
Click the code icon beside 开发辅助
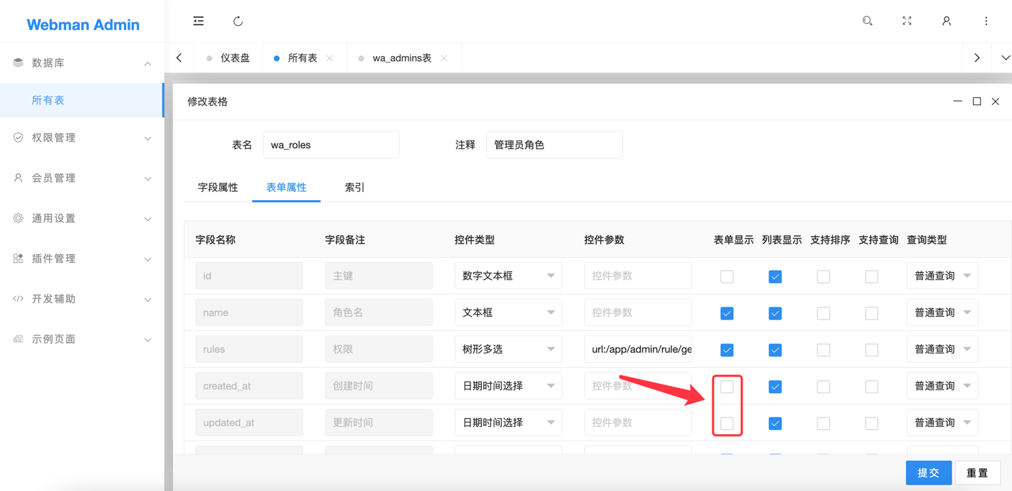coord(18,299)
